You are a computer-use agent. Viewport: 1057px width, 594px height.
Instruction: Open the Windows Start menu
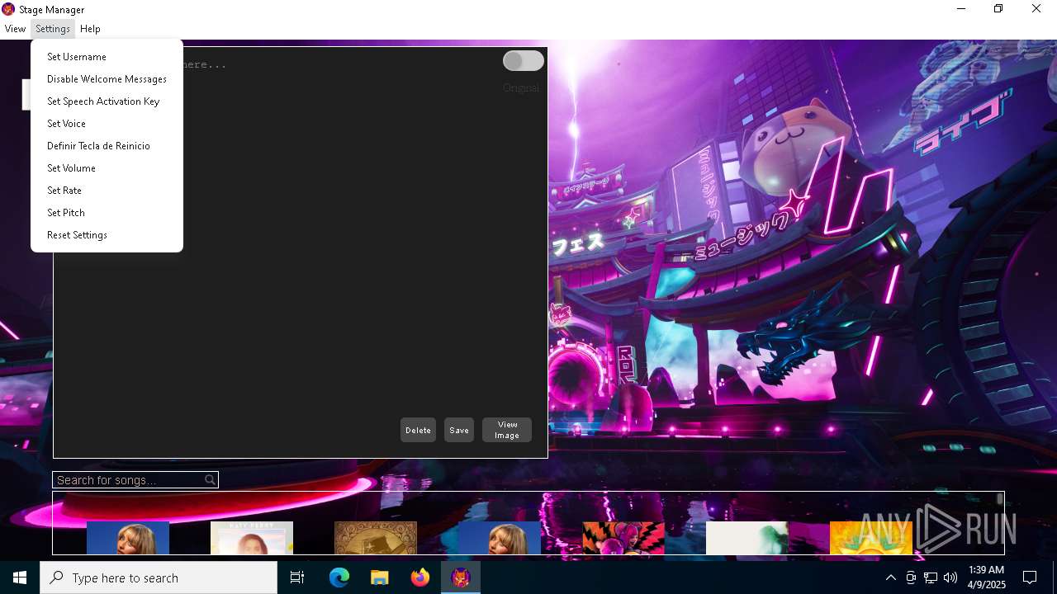pyautogui.click(x=20, y=577)
